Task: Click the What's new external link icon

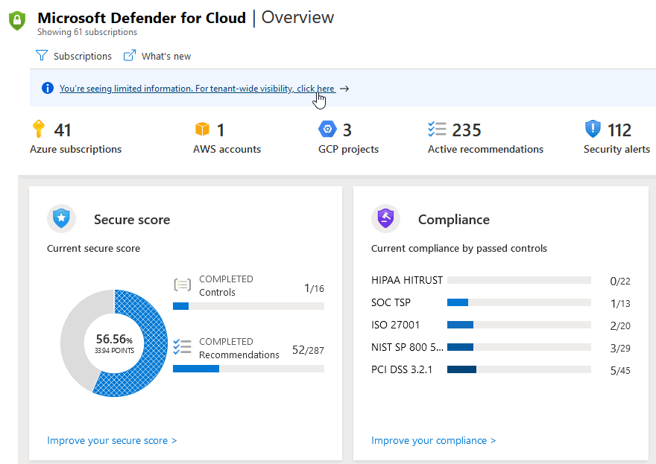Action: coord(130,55)
